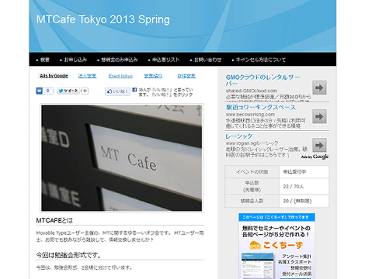
Task: Click the Hatena bookmark count 0
Action: [x=48, y=91]
